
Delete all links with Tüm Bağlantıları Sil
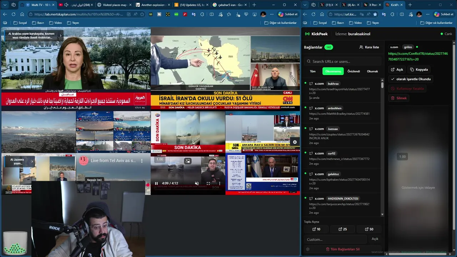tap(342, 249)
